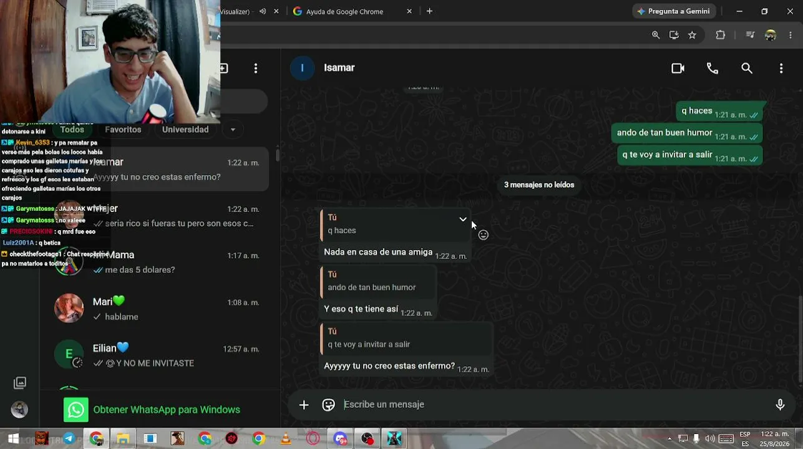Open Telegram from the taskbar
The image size is (803, 449).
tap(69, 438)
